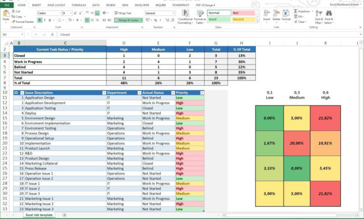
Task: Open the Calibri font name dropdown
Action: 61,13
